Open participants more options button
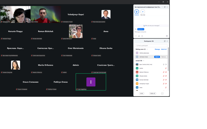The height and width of the screenshot is (129, 207). [x=162, y=93]
